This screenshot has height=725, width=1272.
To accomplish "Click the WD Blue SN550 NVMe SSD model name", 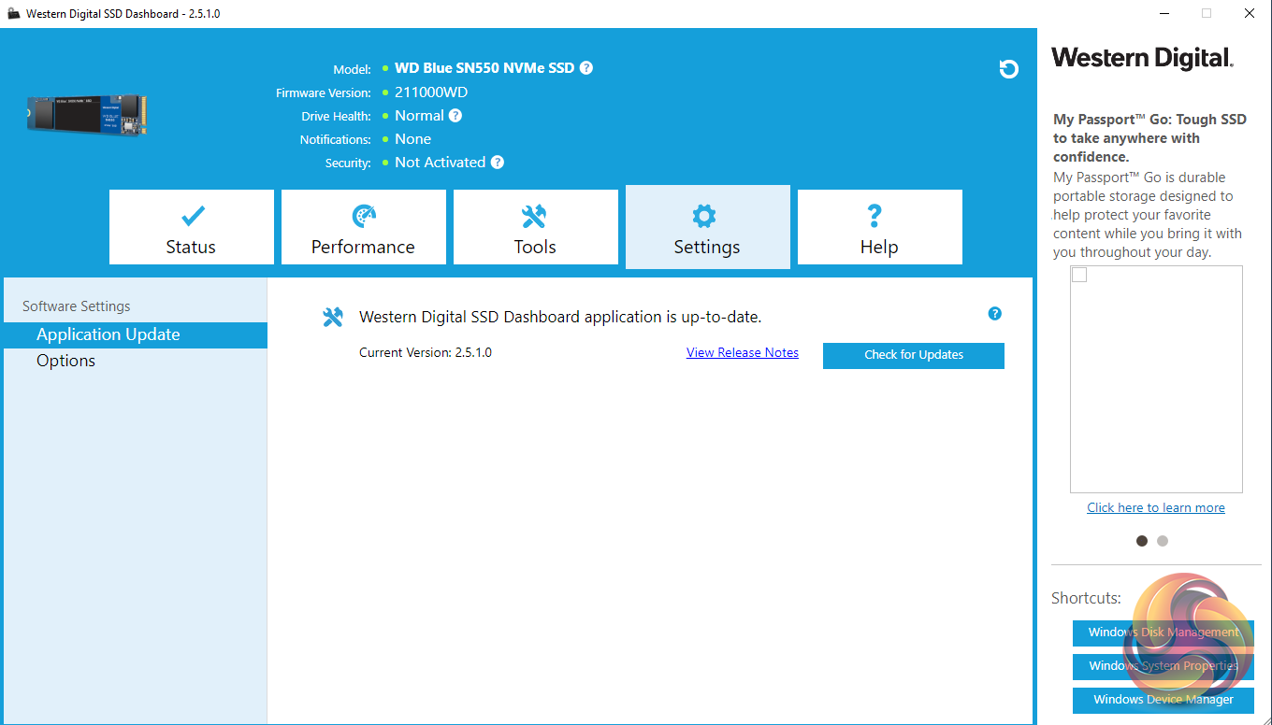I will [484, 68].
